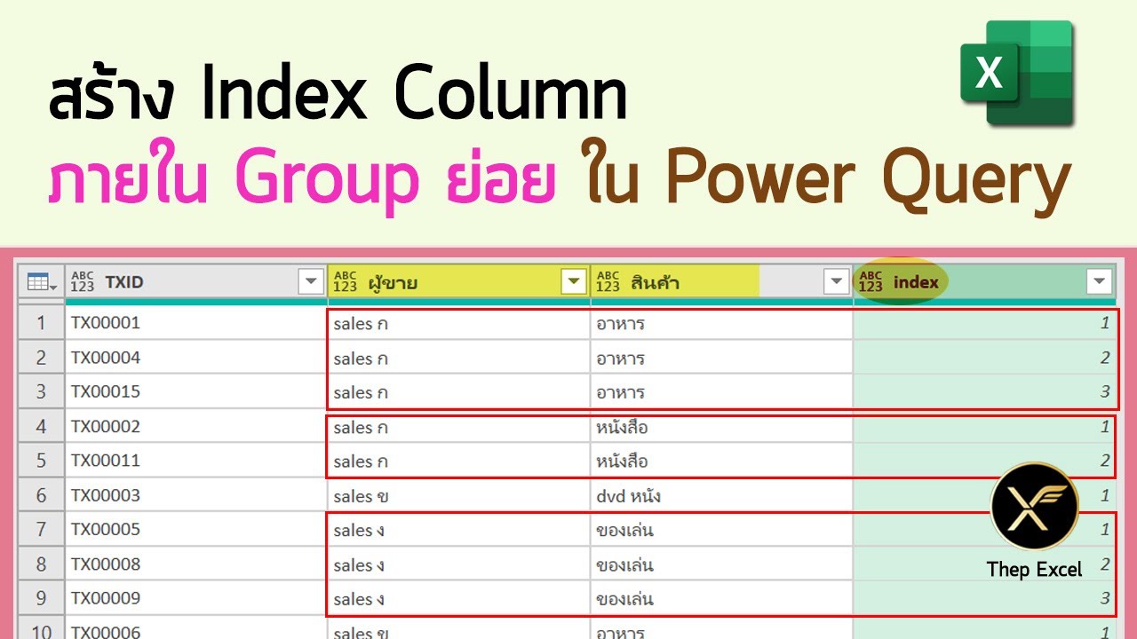The height and width of the screenshot is (639, 1137).
Task: Select row number 6
Action: pyautogui.click(x=41, y=495)
